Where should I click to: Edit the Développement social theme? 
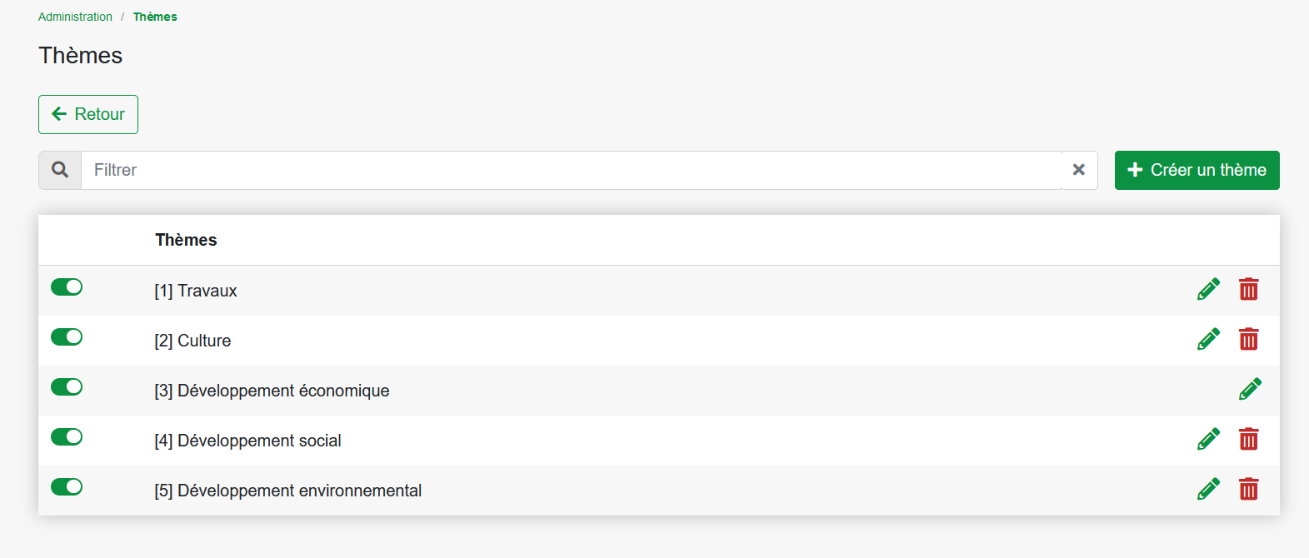(1208, 439)
